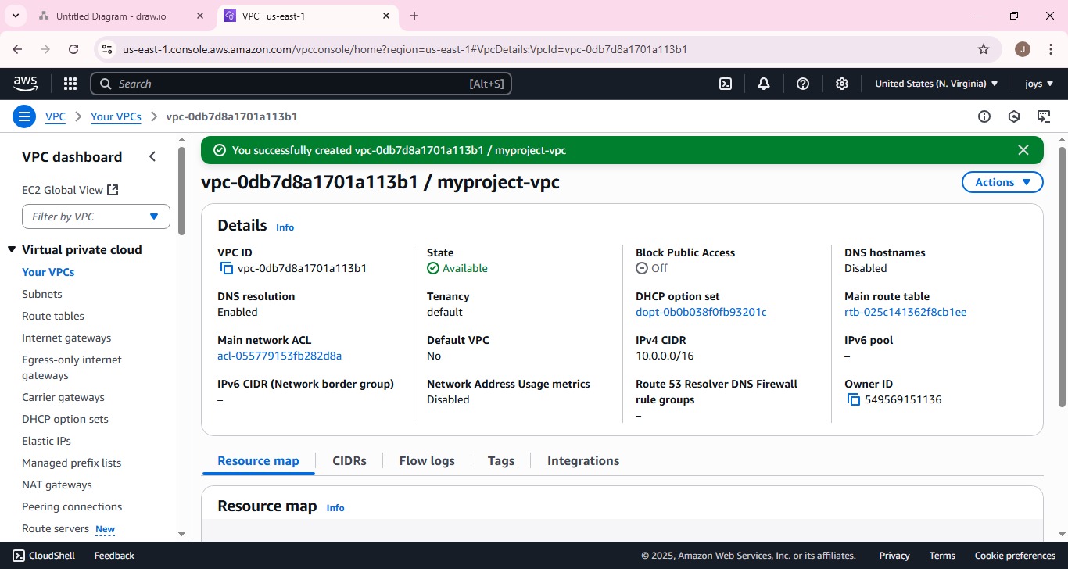Open main route table rtb-025c141362f8cb1ee link
Viewport: 1068px width, 569px height.
coord(905,312)
